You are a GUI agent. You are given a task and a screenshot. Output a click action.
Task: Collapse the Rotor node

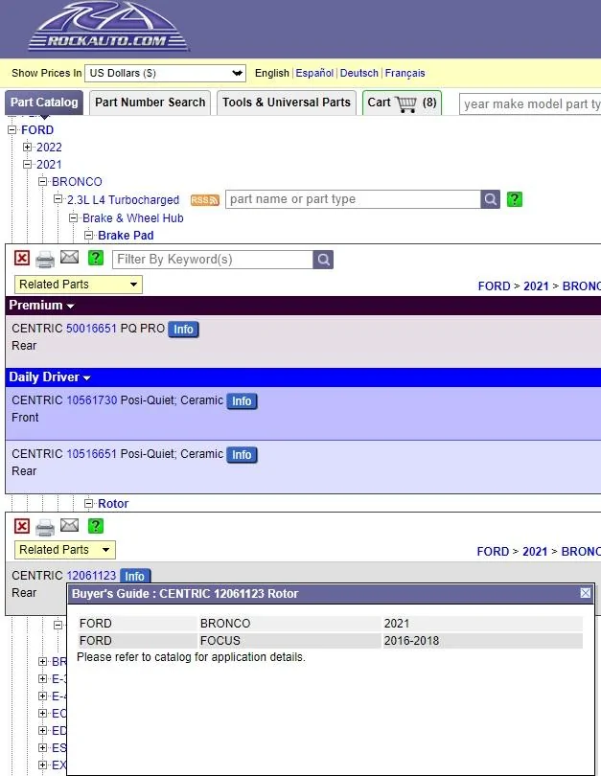[x=89, y=503]
